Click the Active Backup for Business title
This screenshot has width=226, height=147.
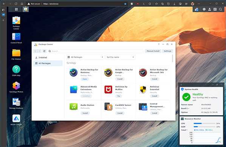click(89, 71)
